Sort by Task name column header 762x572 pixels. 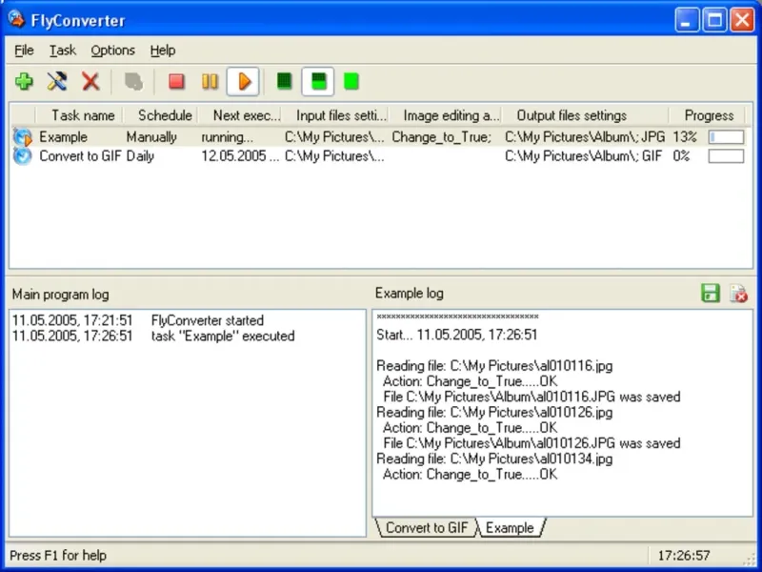point(79,115)
